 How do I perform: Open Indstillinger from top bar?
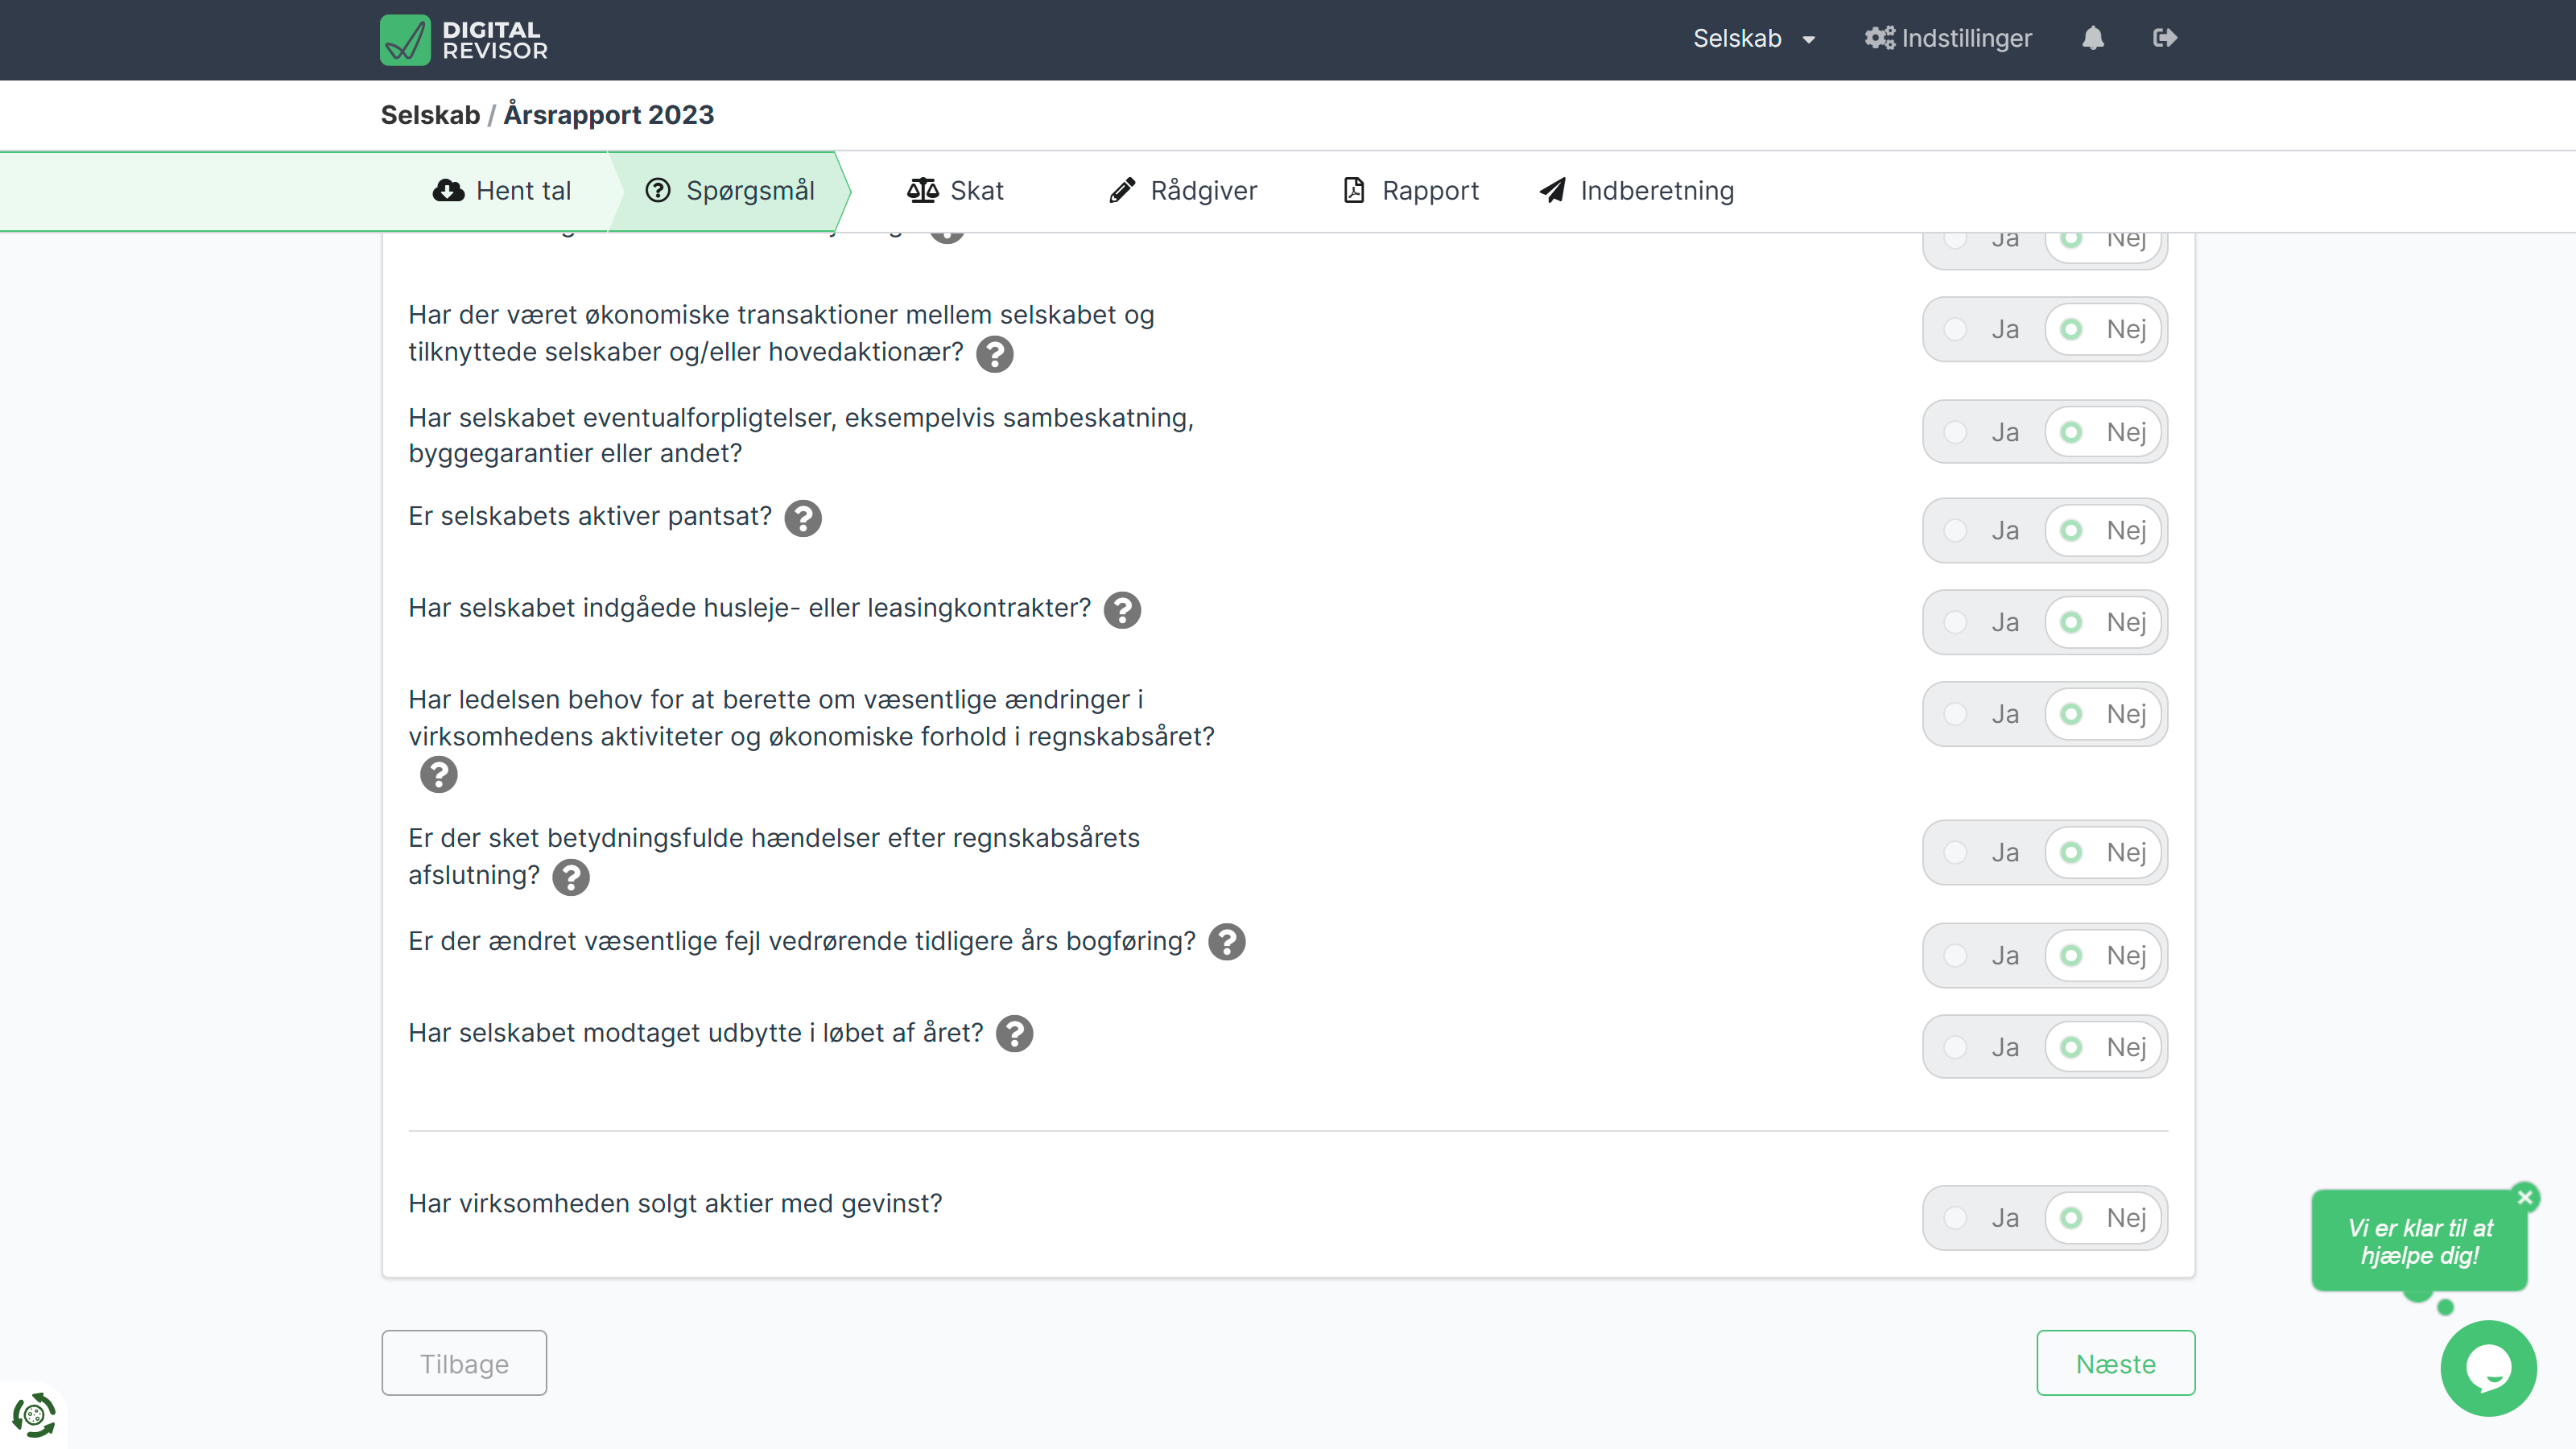coord(1948,38)
